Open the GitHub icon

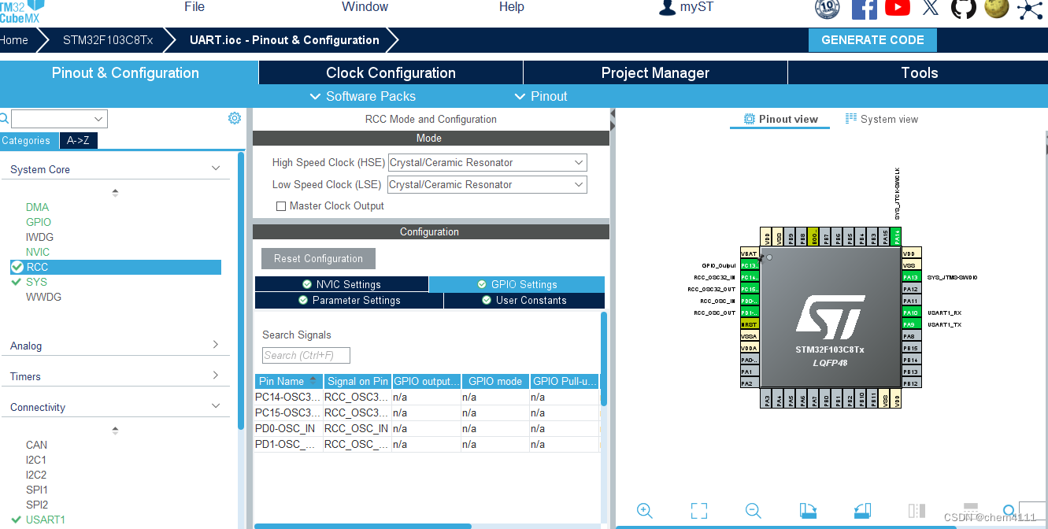click(964, 8)
